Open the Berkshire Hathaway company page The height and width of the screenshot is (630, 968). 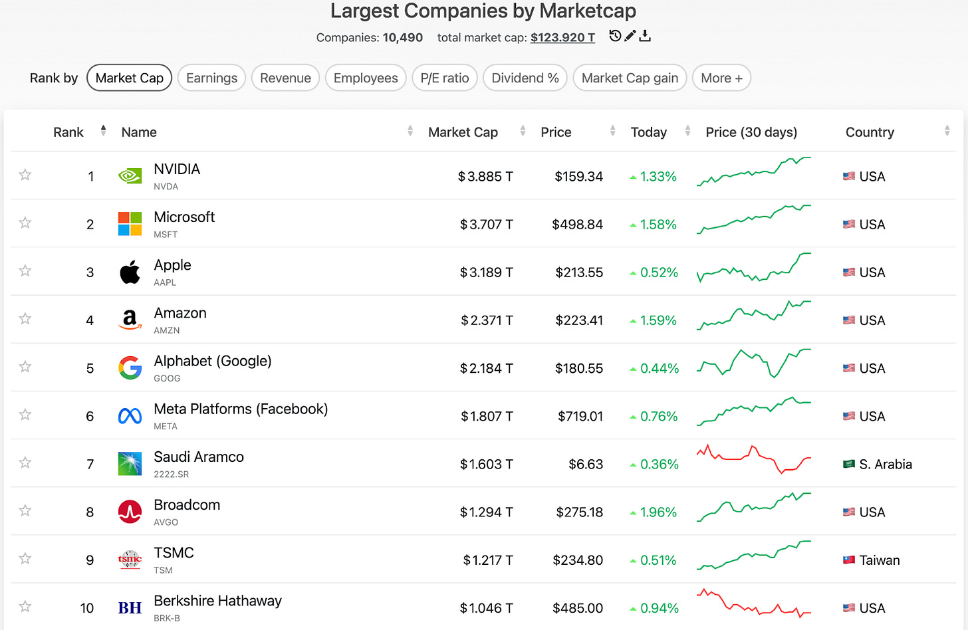coord(217,601)
